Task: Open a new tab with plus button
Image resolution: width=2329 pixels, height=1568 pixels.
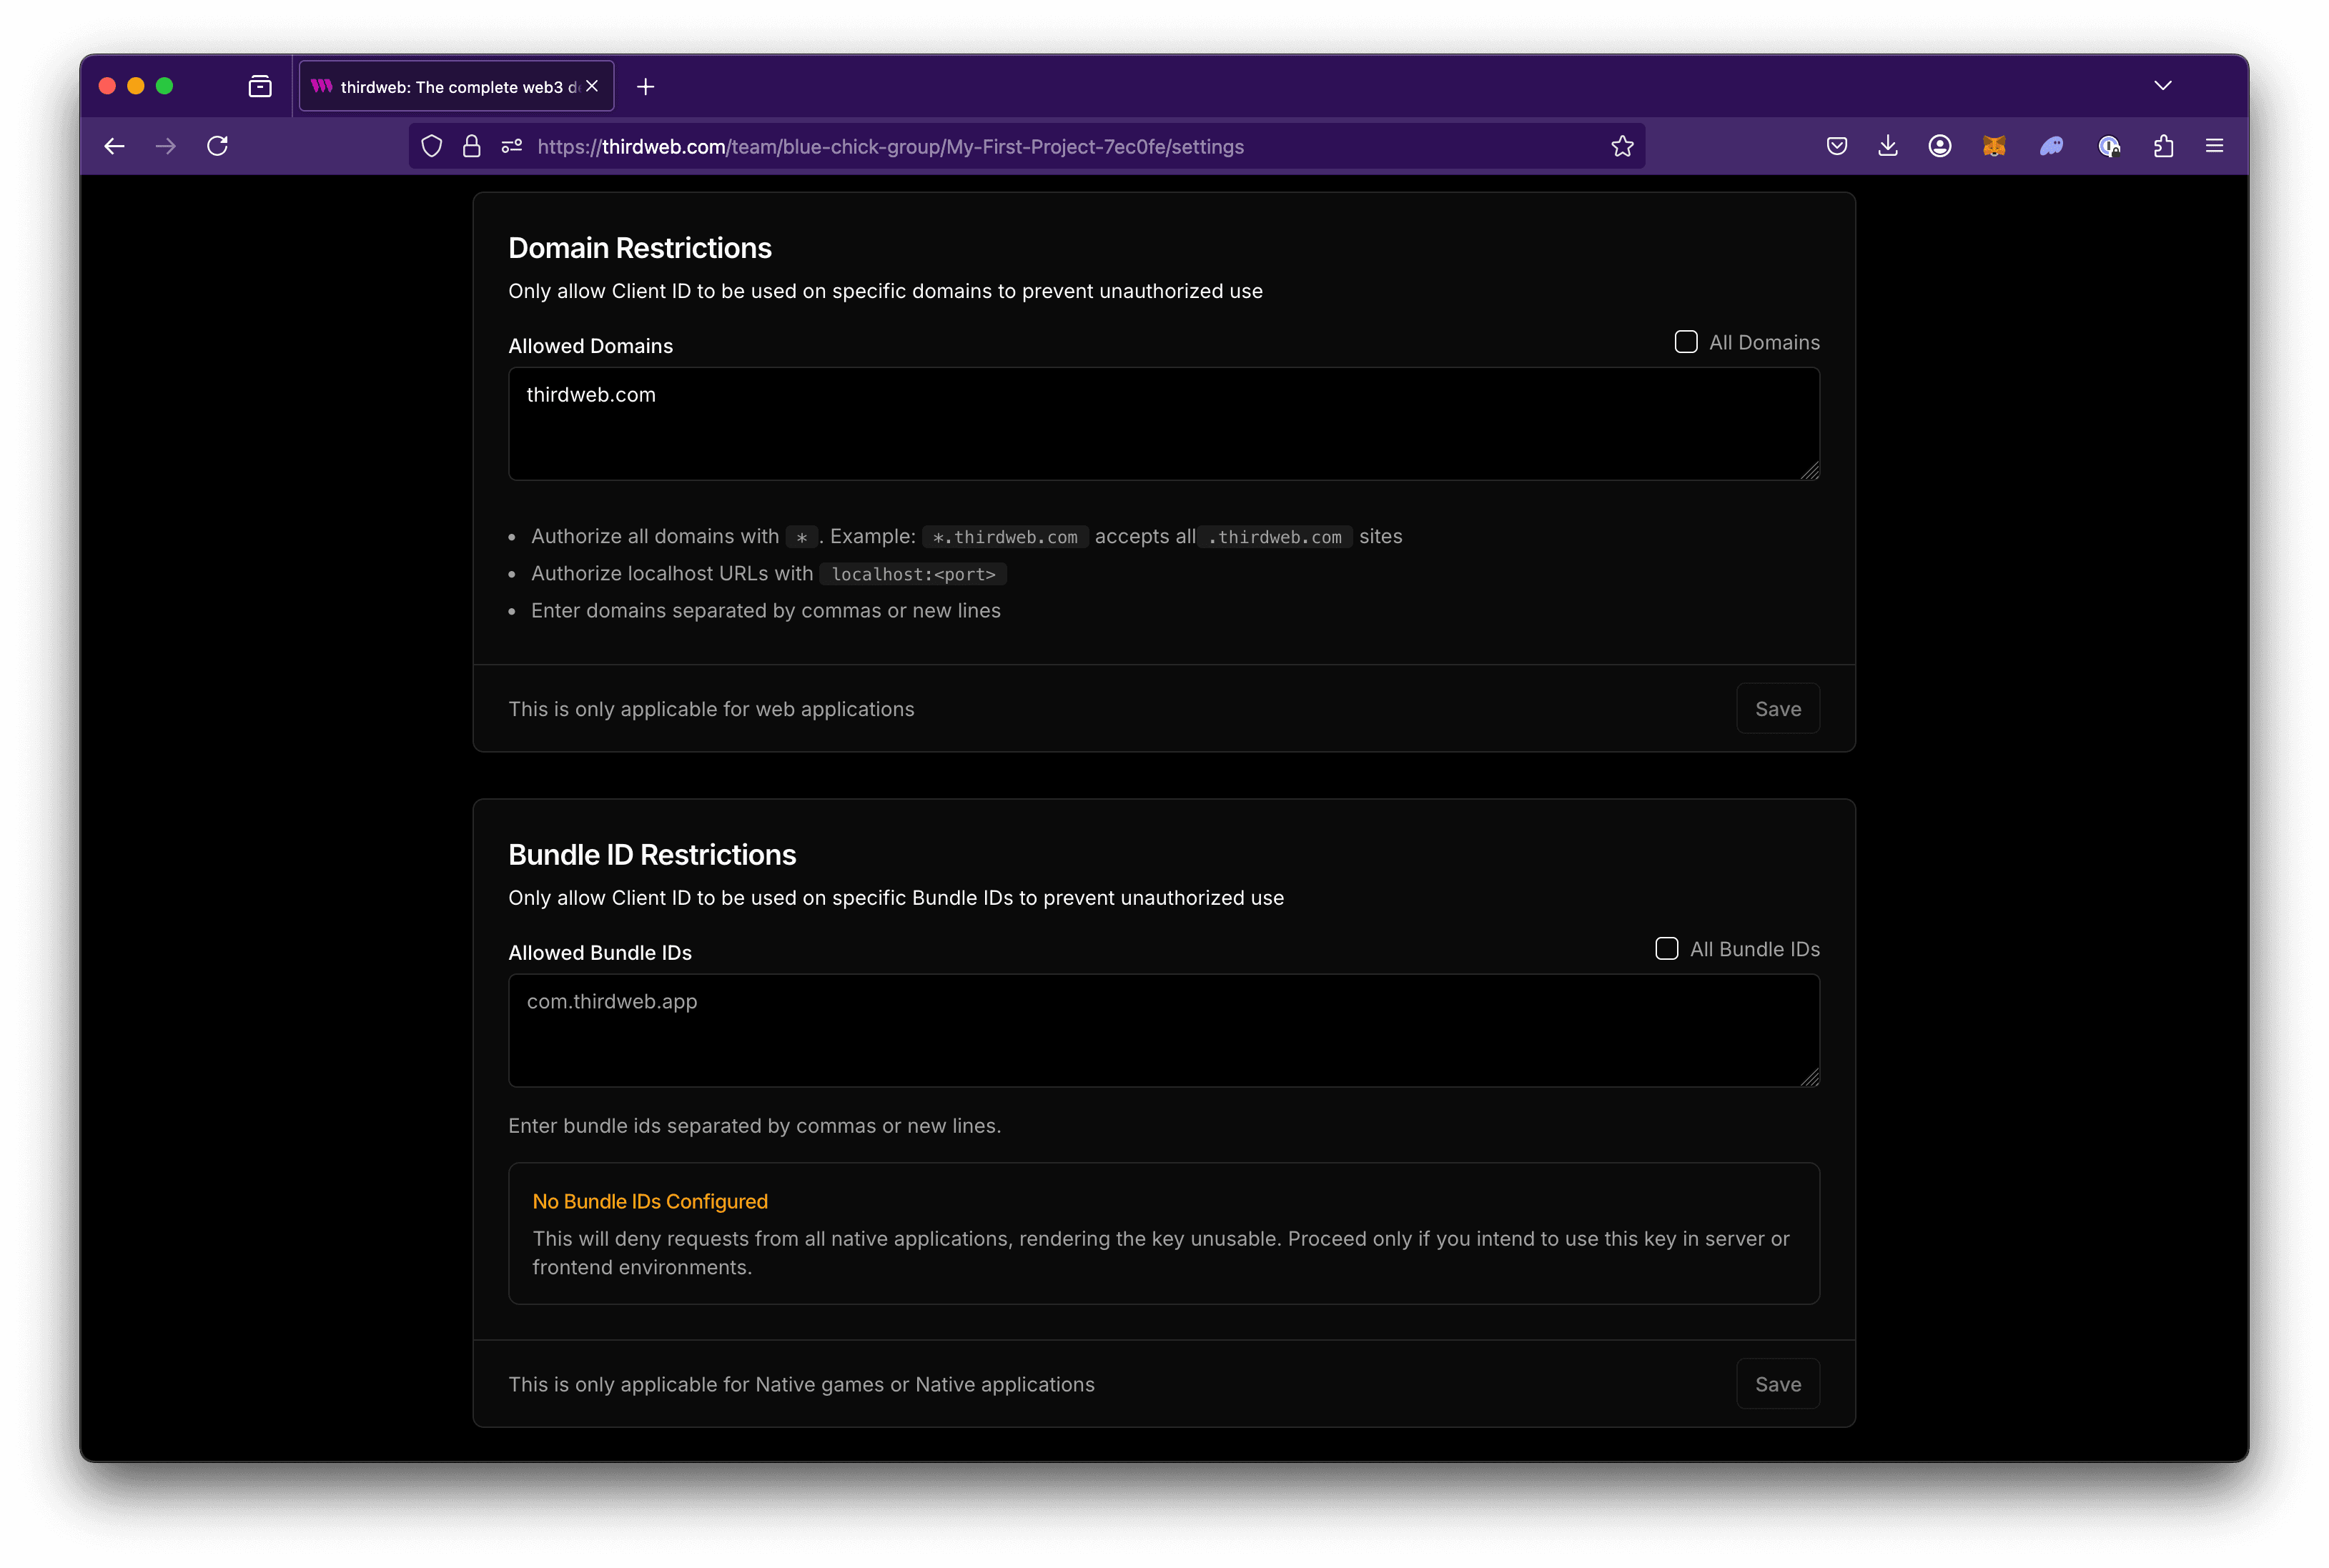Action: click(645, 87)
